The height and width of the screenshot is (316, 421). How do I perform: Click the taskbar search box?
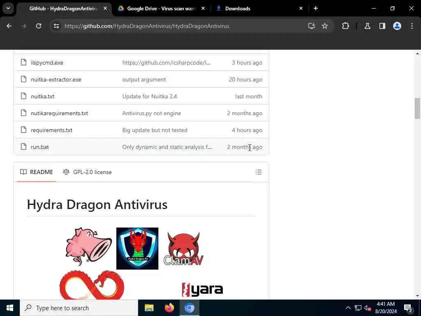(x=79, y=308)
